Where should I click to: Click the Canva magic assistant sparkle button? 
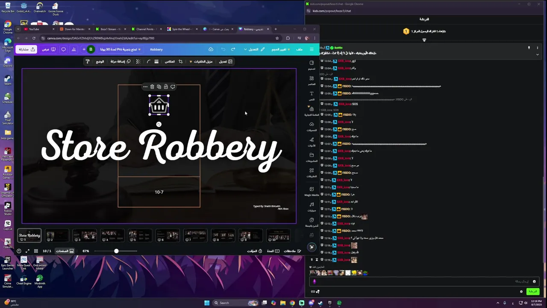[x=312, y=247]
